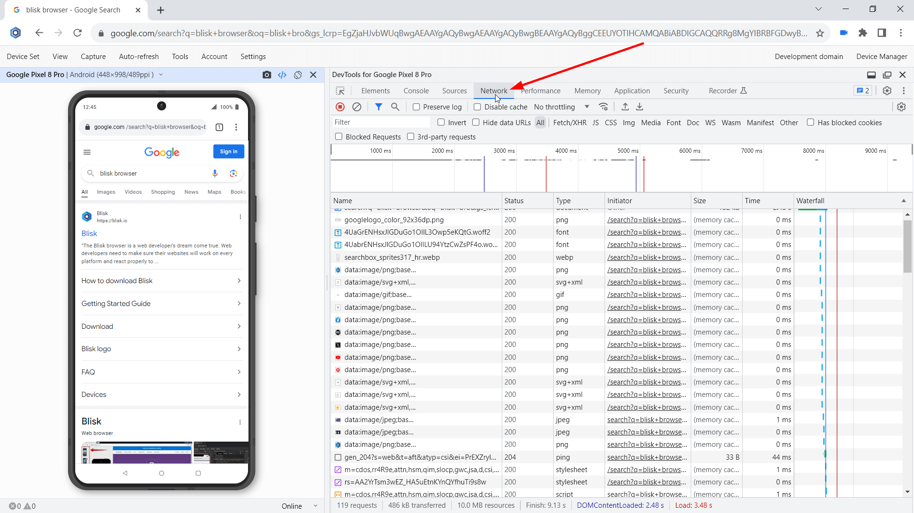Screen dimensions: 914x513
Task: Expand Getting Started Guide on phone
Action: pos(161,304)
